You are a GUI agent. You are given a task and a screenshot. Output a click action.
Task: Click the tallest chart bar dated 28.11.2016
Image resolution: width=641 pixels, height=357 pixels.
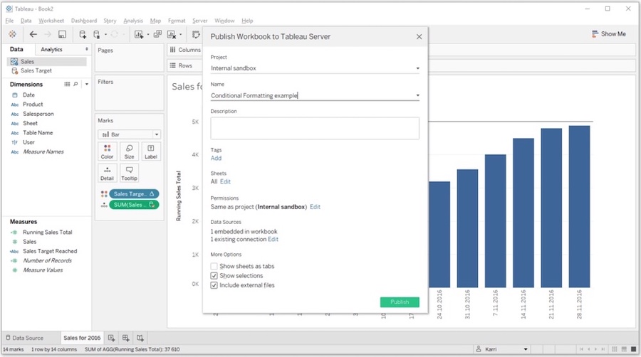tap(579, 206)
